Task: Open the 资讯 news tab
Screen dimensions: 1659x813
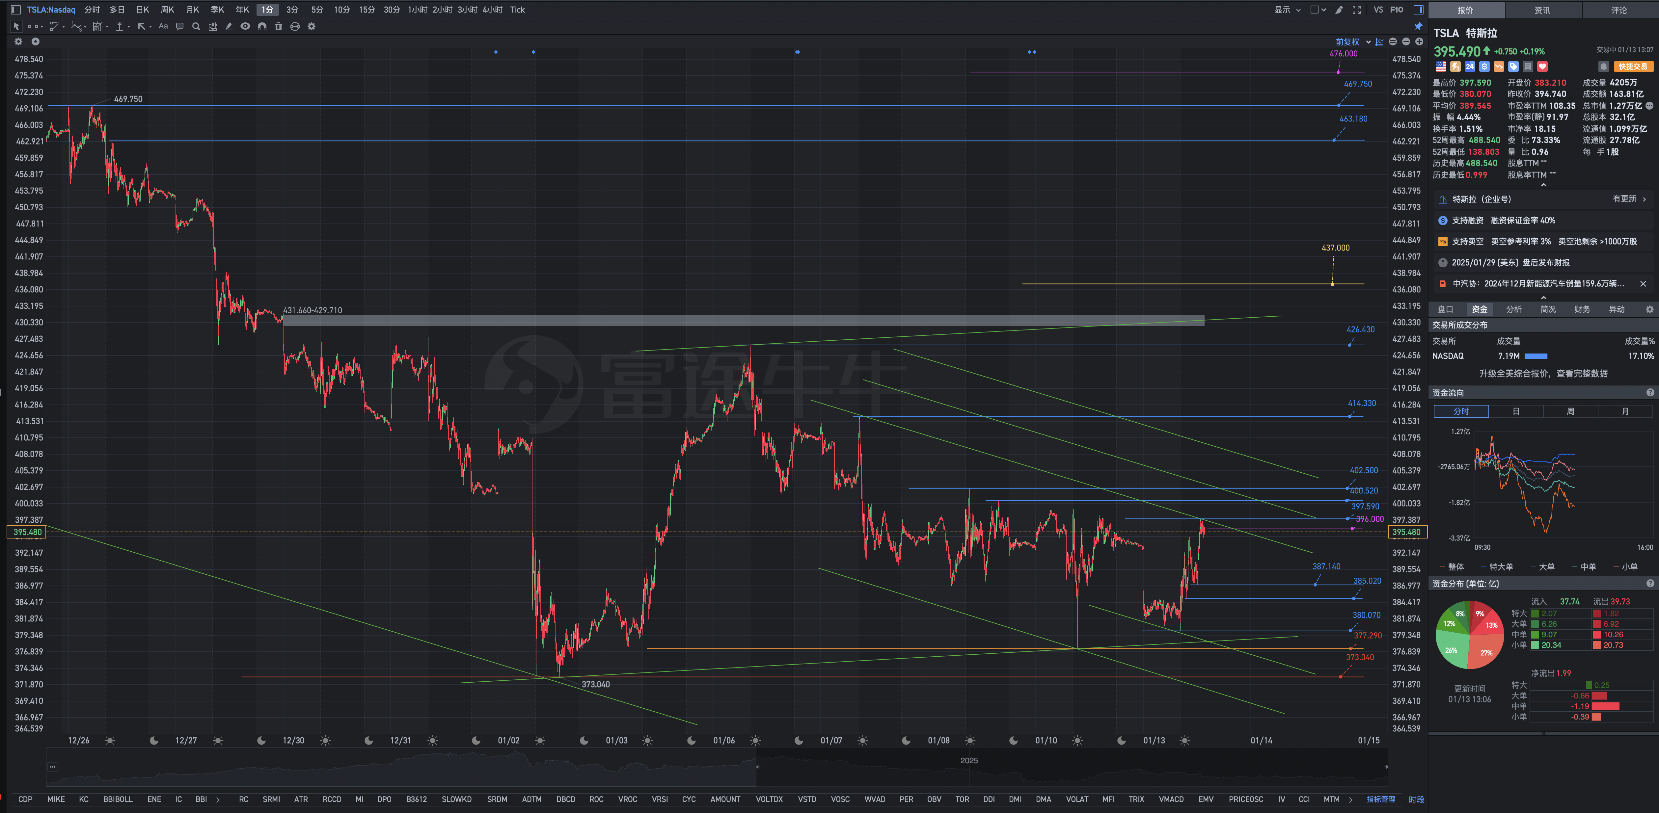Action: pos(1542,10)
